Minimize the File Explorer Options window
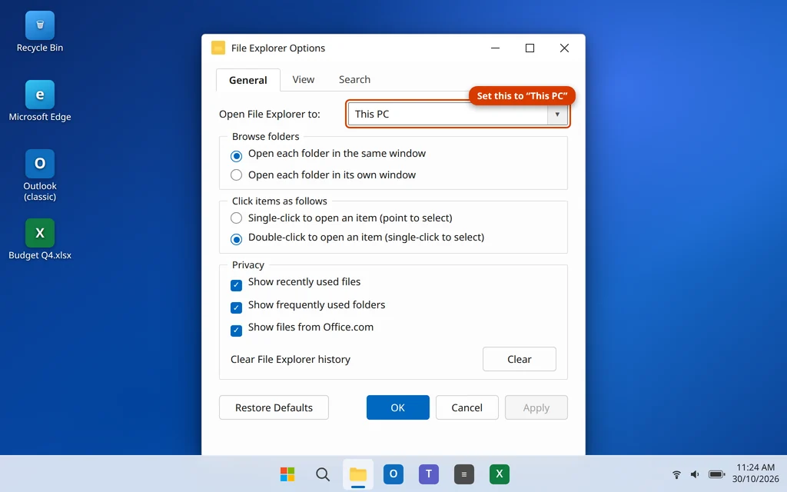The height and width of the screenshot is (492, 787). pos(496,48)
